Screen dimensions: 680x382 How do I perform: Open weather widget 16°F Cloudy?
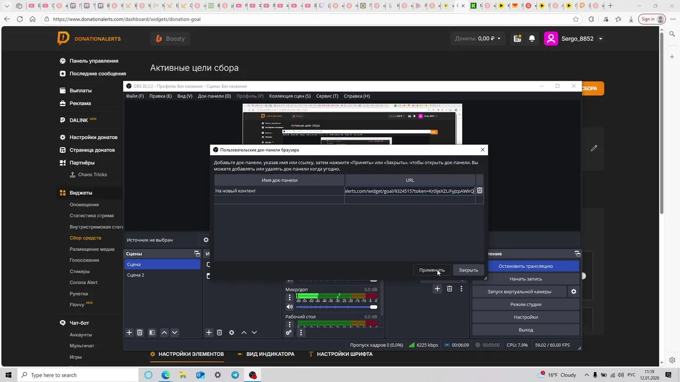coord(557,375)
